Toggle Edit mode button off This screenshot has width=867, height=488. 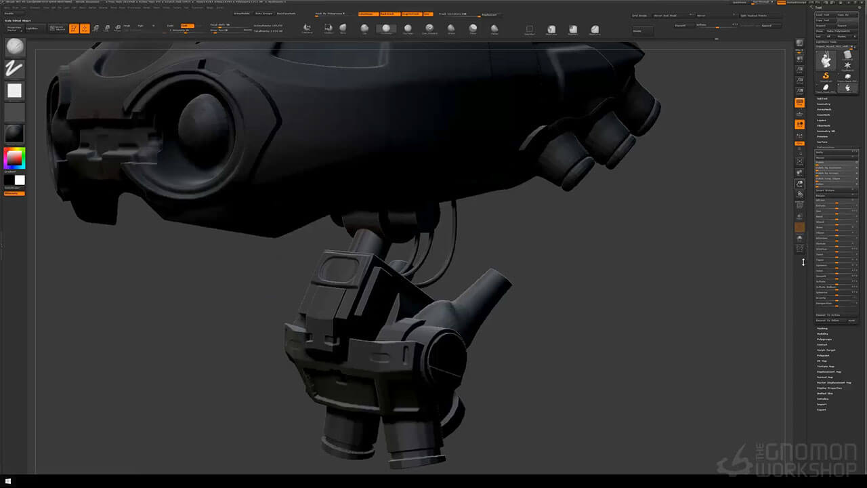coord(74,28)
